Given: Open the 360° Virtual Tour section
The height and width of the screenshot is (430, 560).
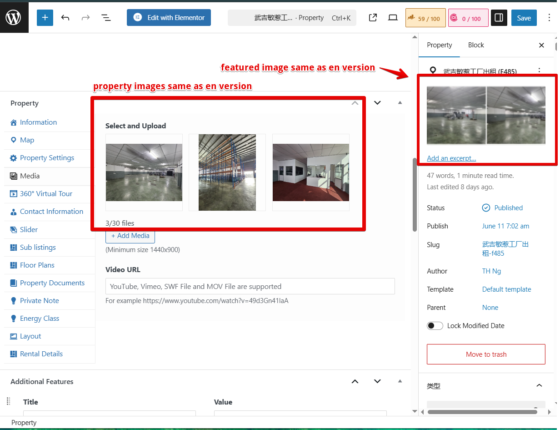Looking at the screenshot, I should coord(46,194).
